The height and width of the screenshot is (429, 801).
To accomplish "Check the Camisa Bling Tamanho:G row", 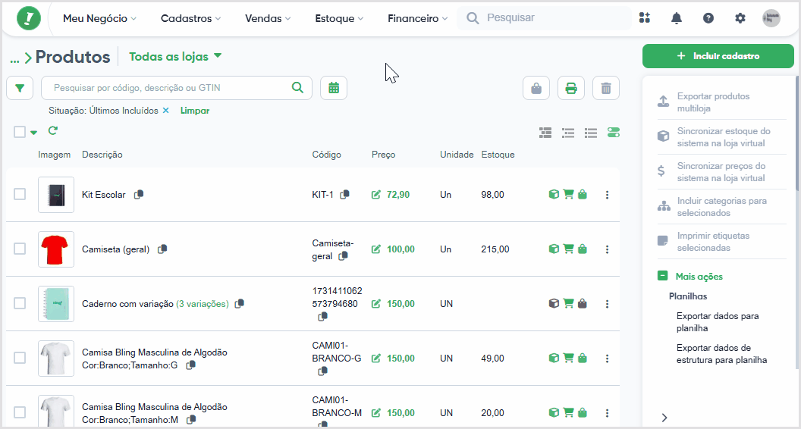I will (20, 358).
